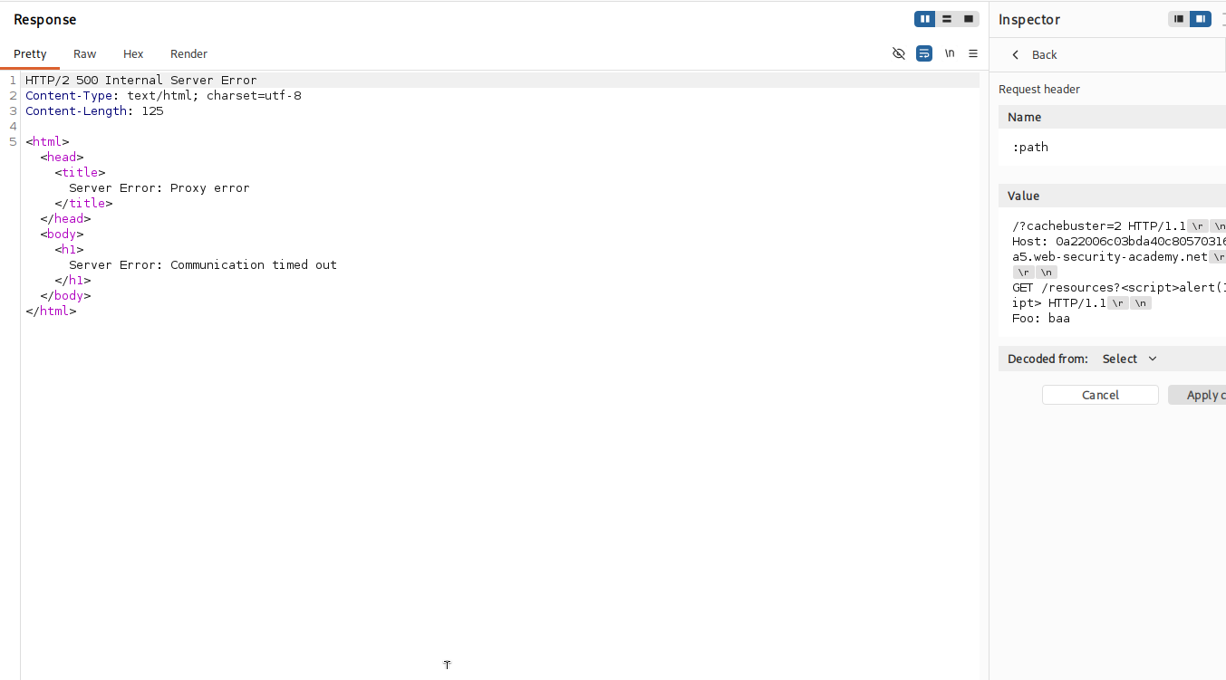Click the first line of the Value text area
Viewport: 1226px width, 680px height.
click(1119, 225)
